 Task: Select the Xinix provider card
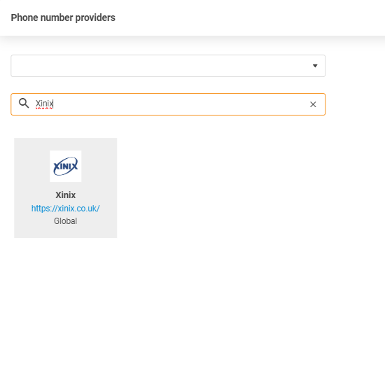pyautogui.click(x=66, y=188)
